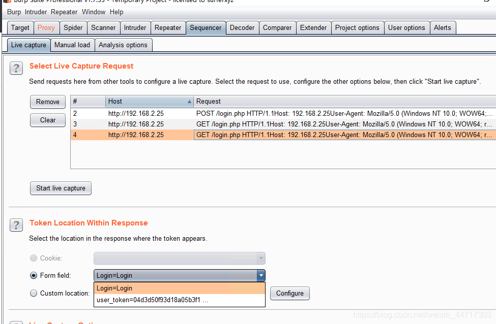Select highlighted request row 4 GET /login.php
Screen dimensions: 496x324
pyautogui.click(x=283, y=135)
